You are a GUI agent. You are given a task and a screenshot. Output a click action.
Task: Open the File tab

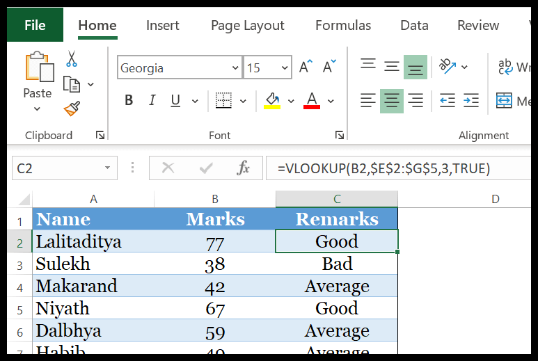(35, 24)
